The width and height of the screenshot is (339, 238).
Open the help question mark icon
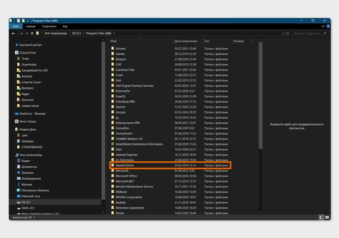tap(328, 26)
